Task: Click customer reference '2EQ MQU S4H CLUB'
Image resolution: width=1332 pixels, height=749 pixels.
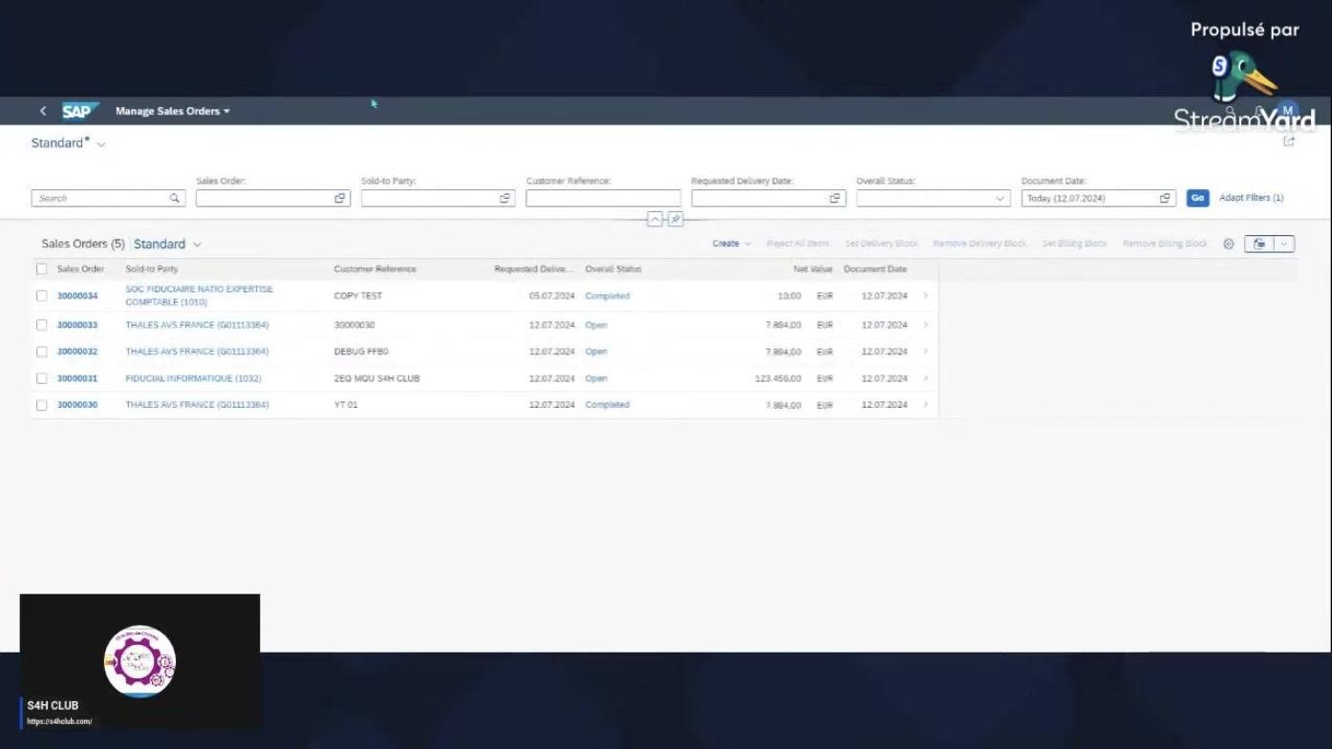Action: click(x=376, y=378)
